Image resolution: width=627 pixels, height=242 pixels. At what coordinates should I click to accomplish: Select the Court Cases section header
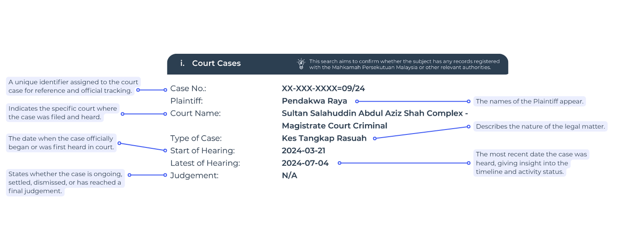337,64
